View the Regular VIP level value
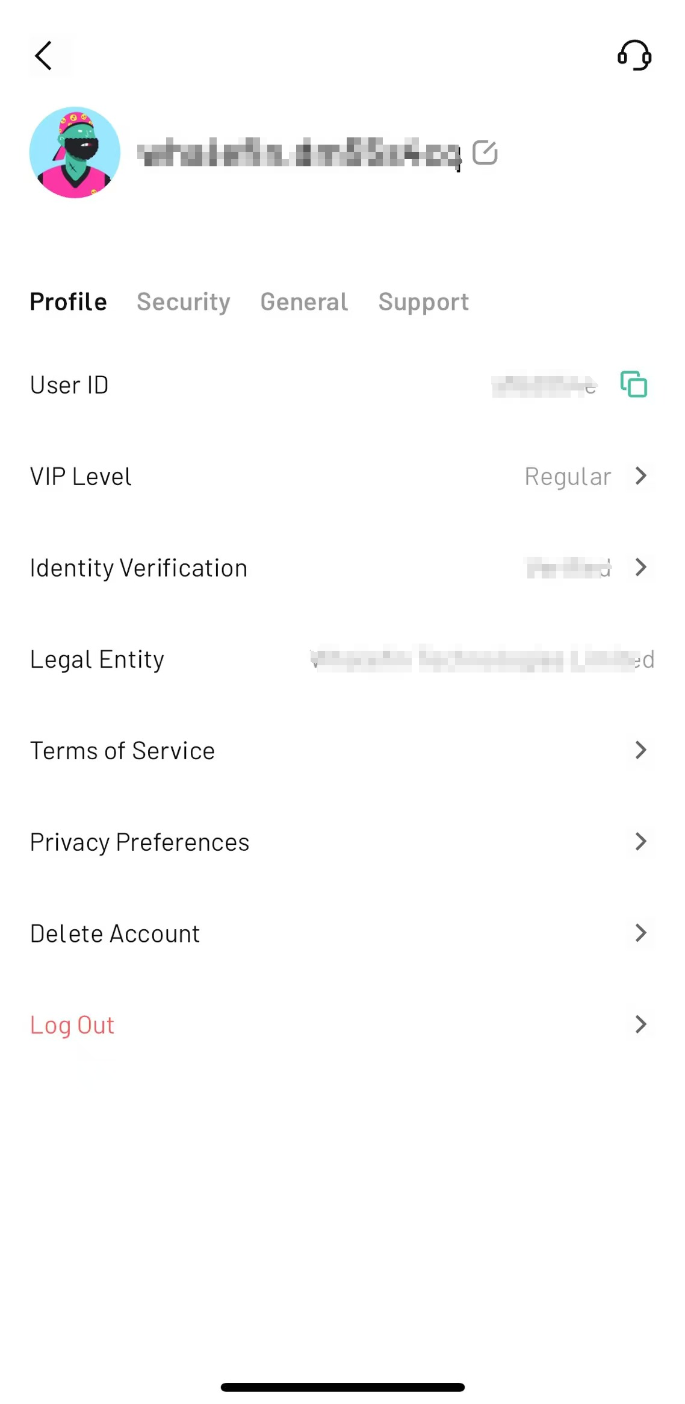Screen dimensions: 685x1404 coord(568,477)
